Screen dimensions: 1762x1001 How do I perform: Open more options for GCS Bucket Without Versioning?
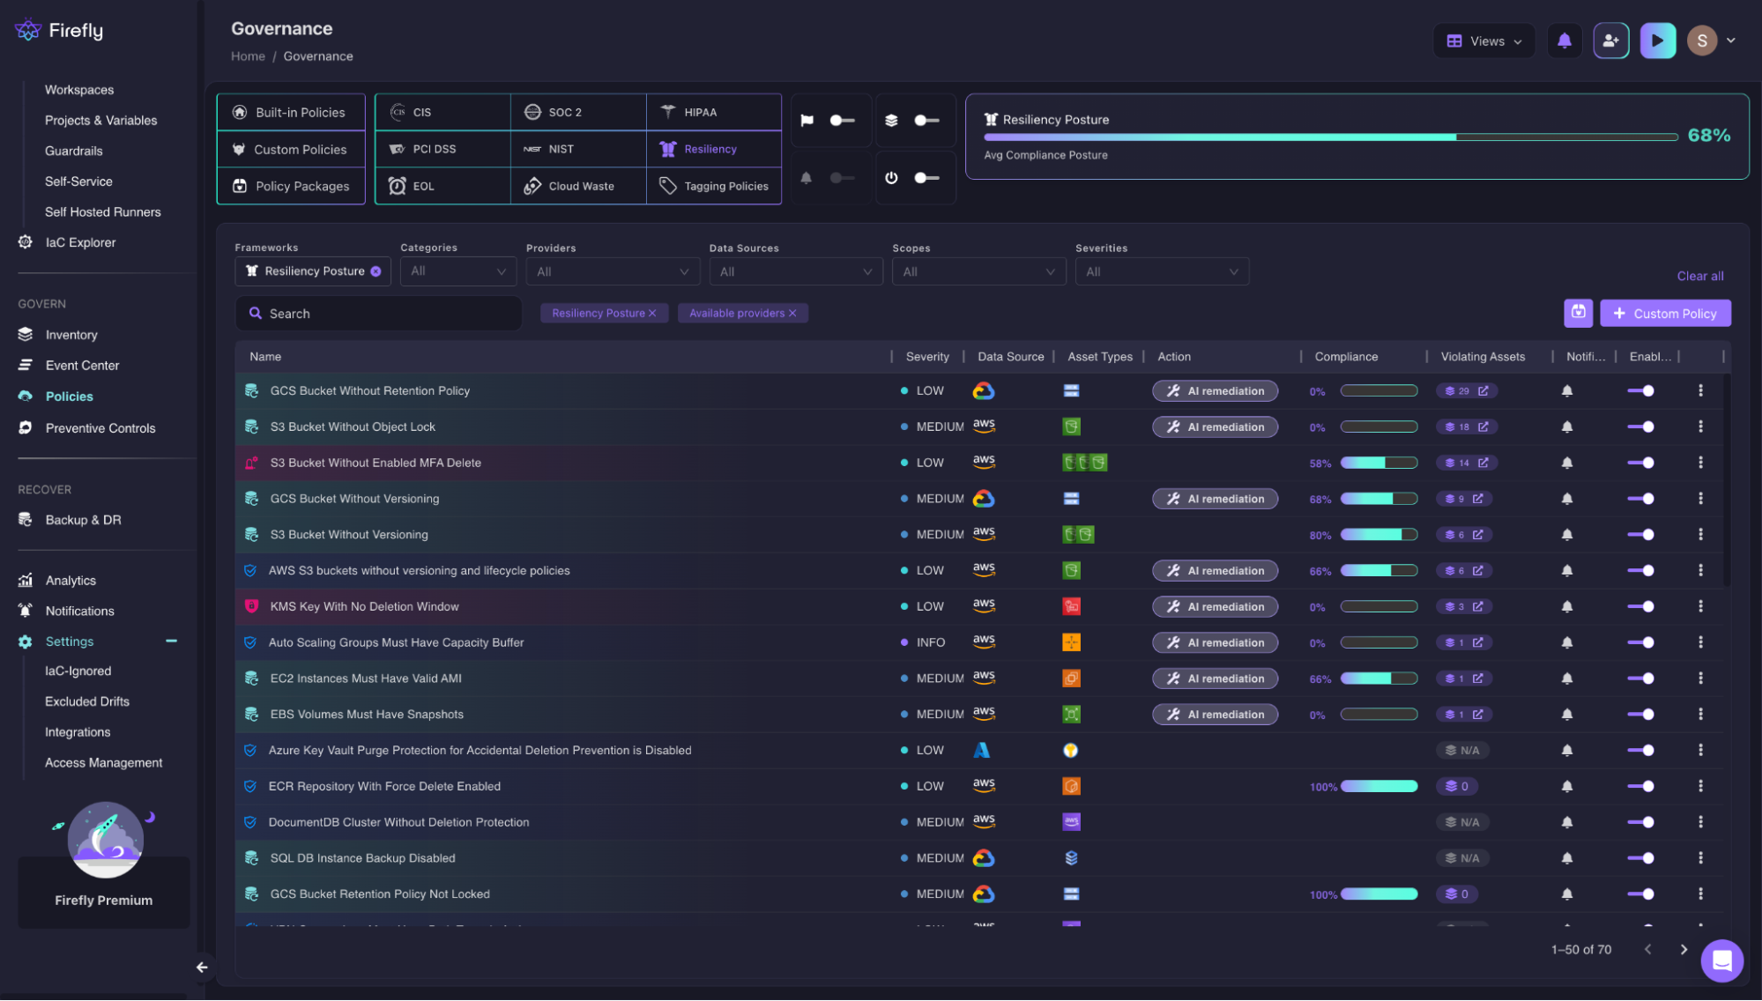click(x=1700, y=499)
